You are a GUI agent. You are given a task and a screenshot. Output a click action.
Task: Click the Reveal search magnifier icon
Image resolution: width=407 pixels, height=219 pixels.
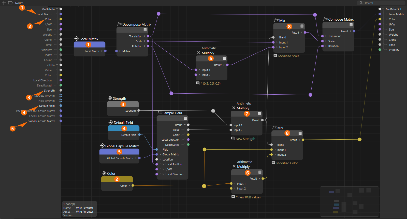coord(361,3)
